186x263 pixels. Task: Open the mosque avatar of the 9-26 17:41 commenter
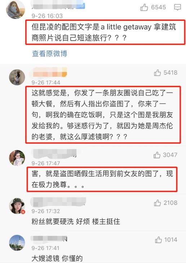[17, 243]
